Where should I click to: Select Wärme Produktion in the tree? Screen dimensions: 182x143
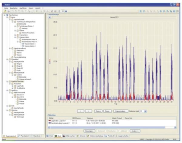(x=28, y=33)
